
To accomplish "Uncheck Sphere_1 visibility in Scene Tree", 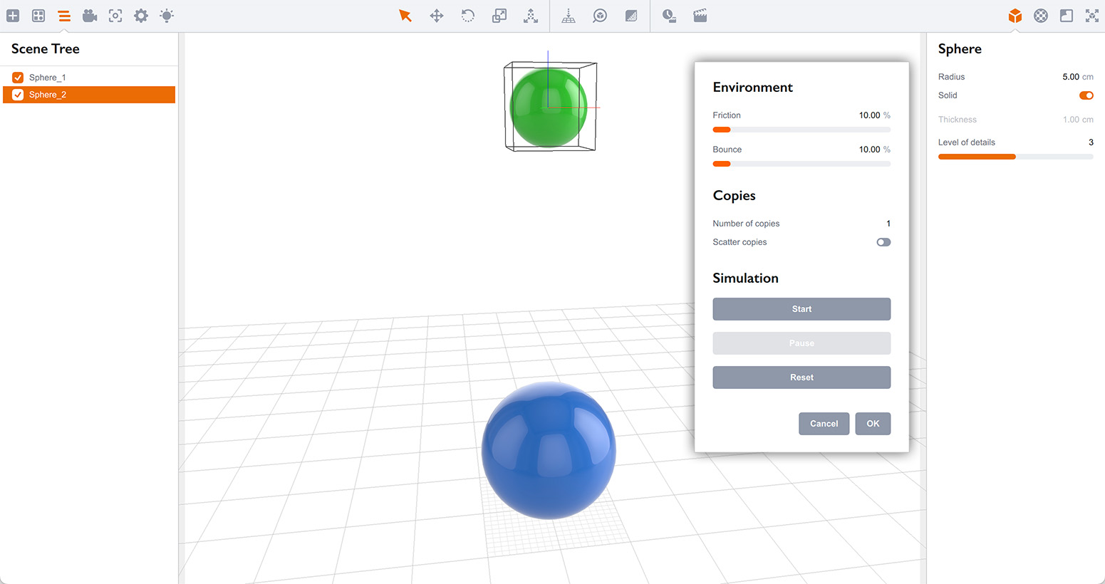I will (17, 77).
